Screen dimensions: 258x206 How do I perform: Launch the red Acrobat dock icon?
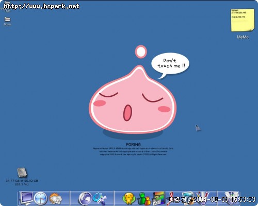click(172, 198)
